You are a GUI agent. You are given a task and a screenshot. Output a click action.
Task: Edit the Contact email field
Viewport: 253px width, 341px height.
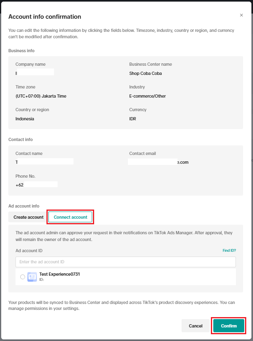click(158, 162)
